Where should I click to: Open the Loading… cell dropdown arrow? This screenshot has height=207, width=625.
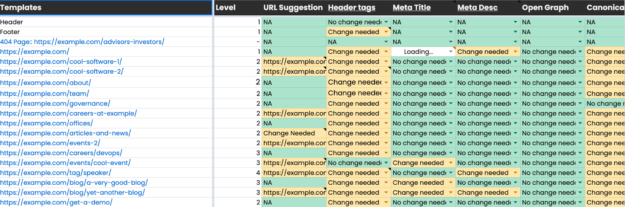[x=451, y=51]
